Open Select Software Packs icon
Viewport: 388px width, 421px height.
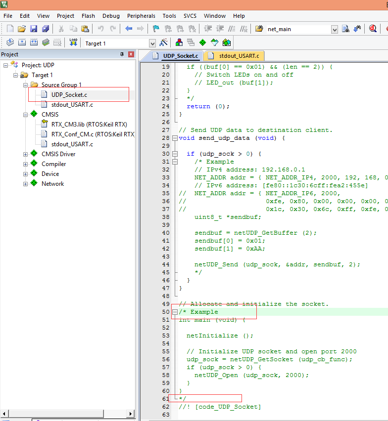point(215,42)
